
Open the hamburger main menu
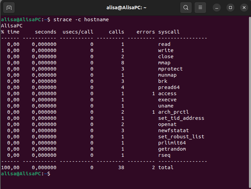pyautogui.click(x=200, y=8)
